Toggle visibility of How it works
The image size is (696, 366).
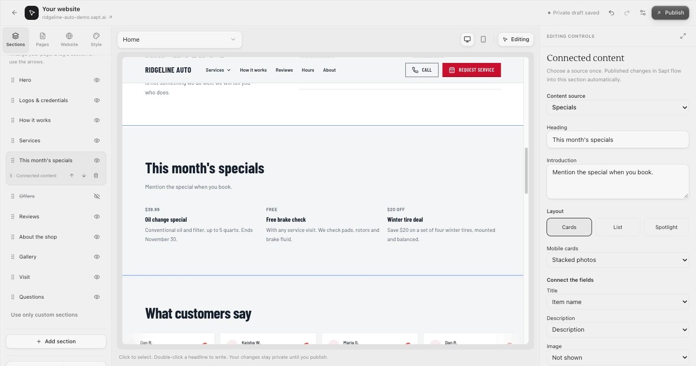tap(97, 120)
